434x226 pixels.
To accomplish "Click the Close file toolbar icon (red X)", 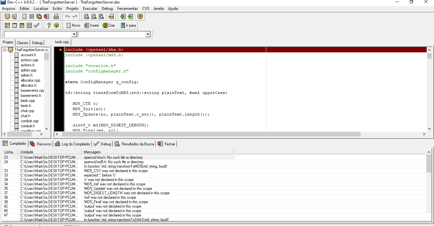I will tap(46, 17).
